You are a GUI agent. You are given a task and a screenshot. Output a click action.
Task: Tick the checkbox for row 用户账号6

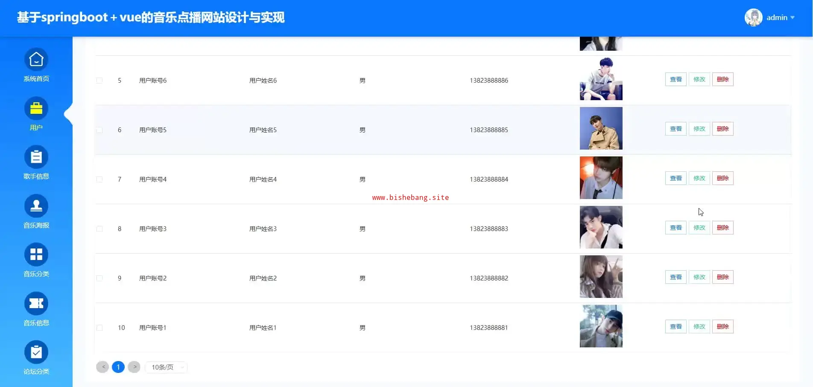(x=99, y=81)
